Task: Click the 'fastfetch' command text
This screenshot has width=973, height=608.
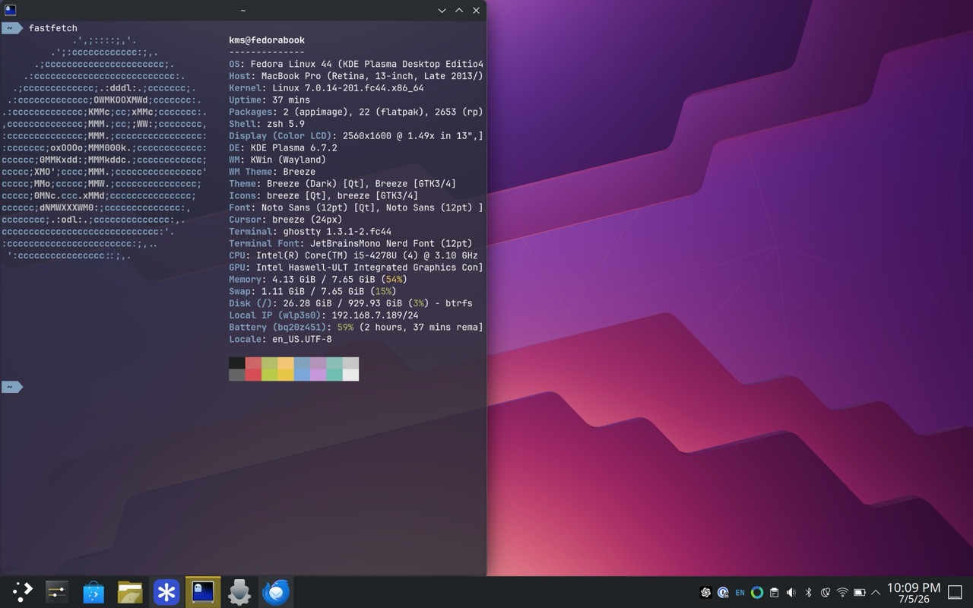Action: tap(53, 28)
